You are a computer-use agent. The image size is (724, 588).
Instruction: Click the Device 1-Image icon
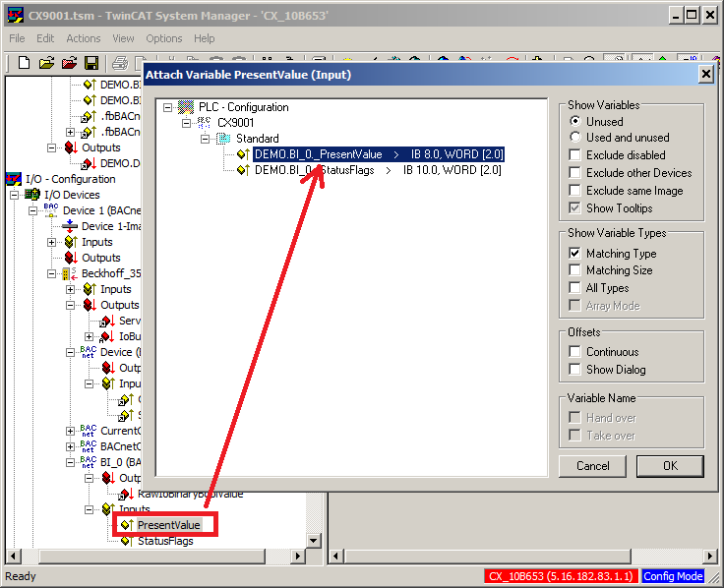coord(70,226)
